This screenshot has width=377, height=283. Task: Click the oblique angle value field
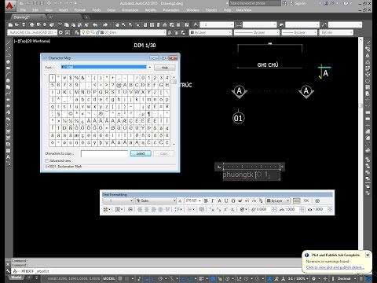[x=264, y=209]
